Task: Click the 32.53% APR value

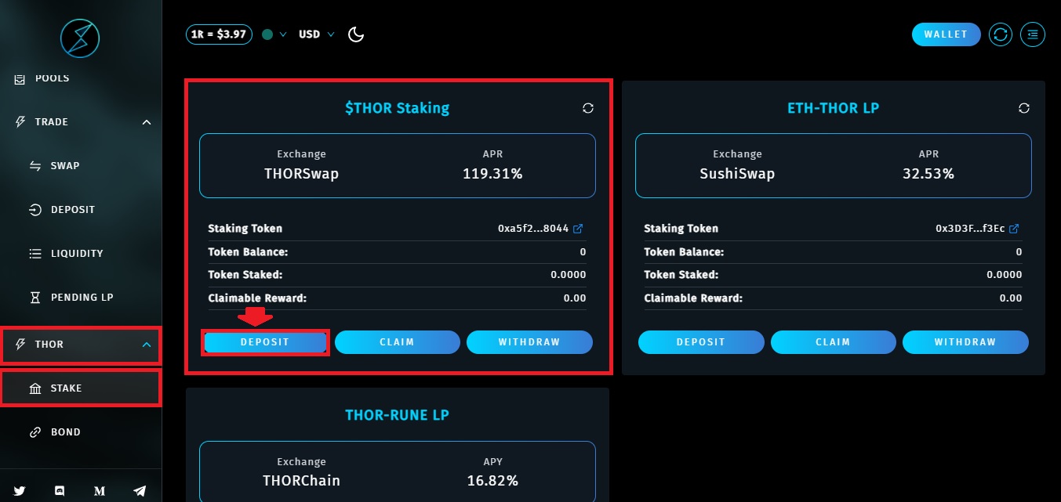Action: coord(928,174)
